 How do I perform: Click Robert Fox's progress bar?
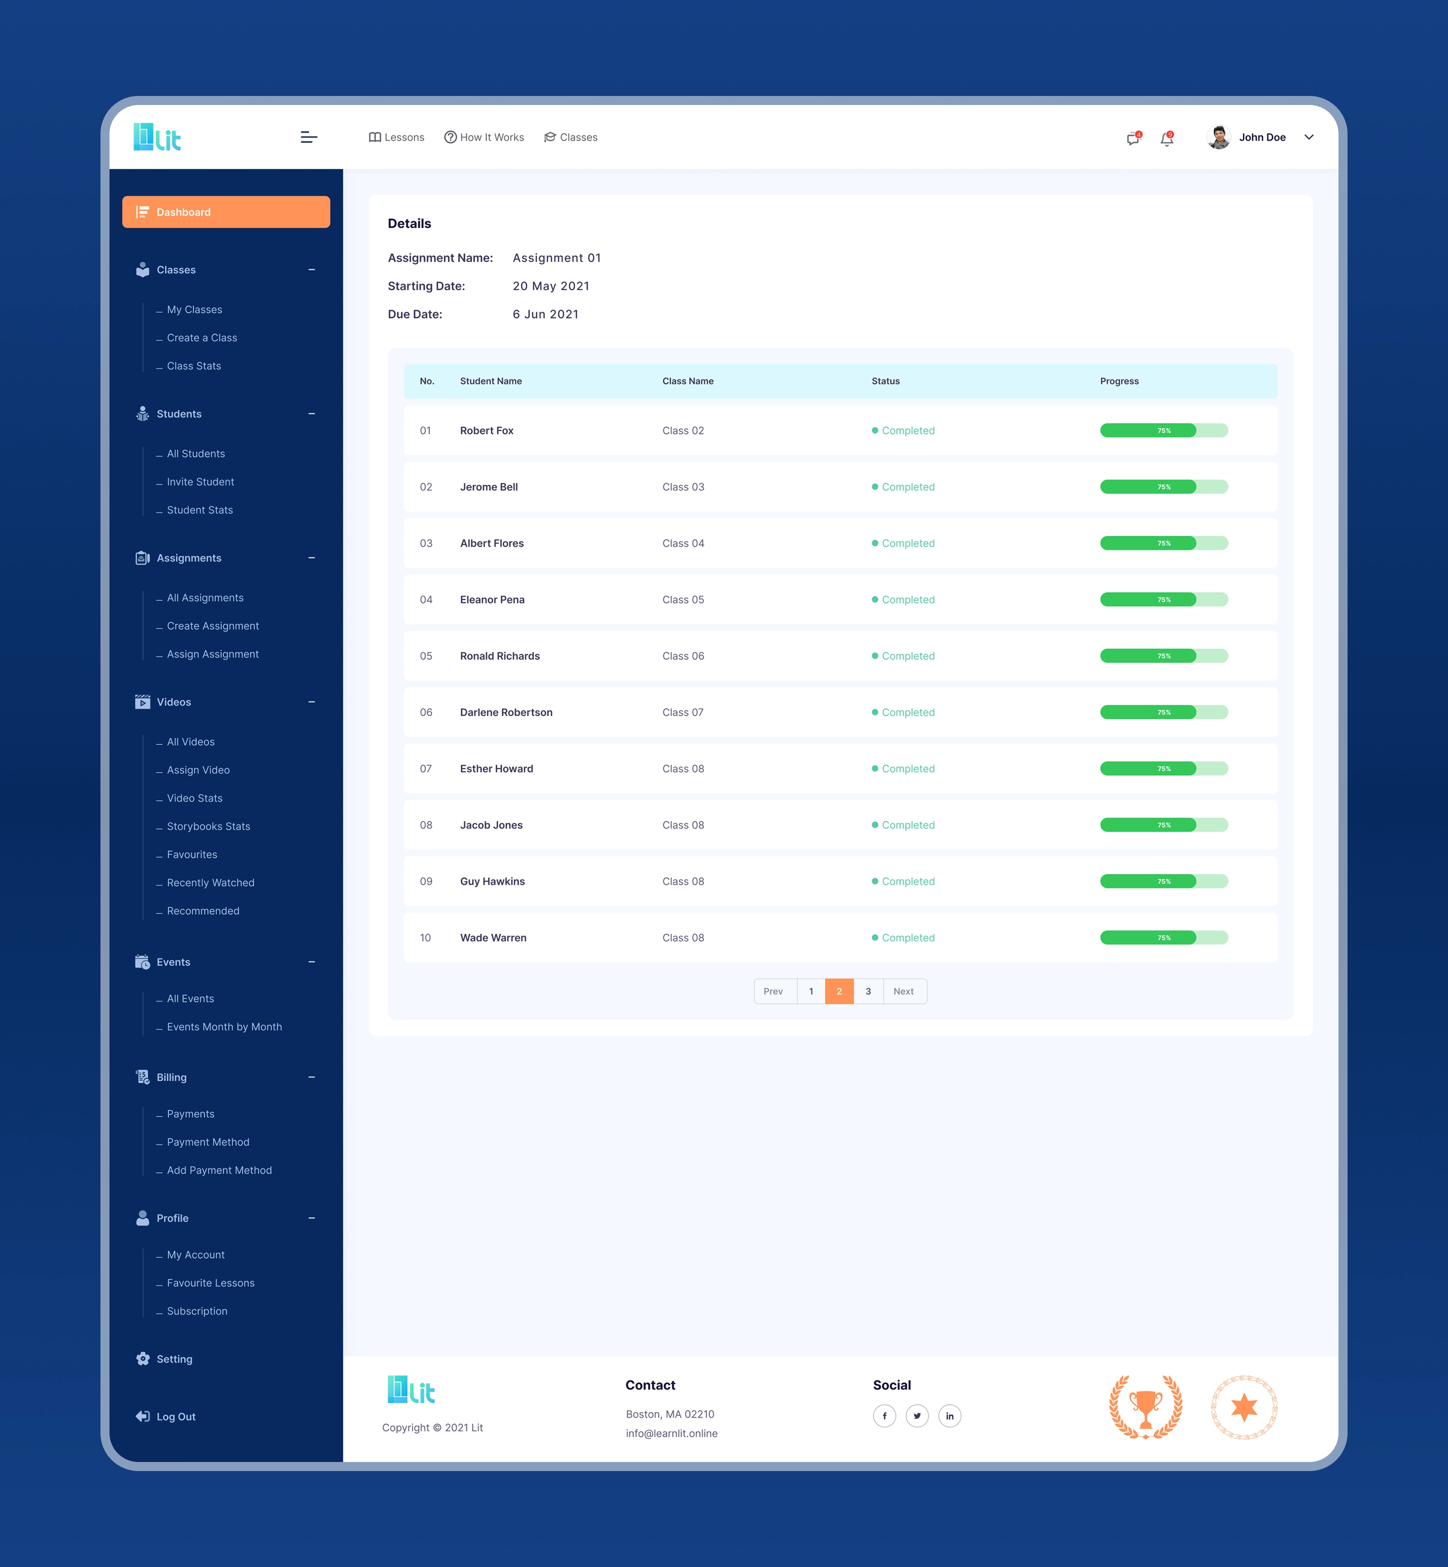tap(1163, 430)
